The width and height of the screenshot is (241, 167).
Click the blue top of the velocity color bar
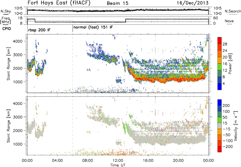[220, 102]
